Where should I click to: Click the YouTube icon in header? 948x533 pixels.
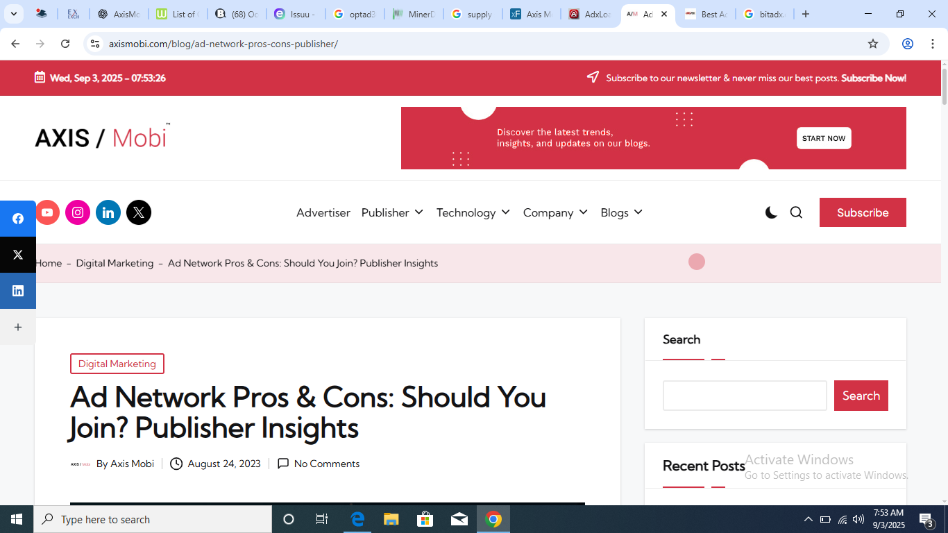pyautogui.click(x=47, y=212)
